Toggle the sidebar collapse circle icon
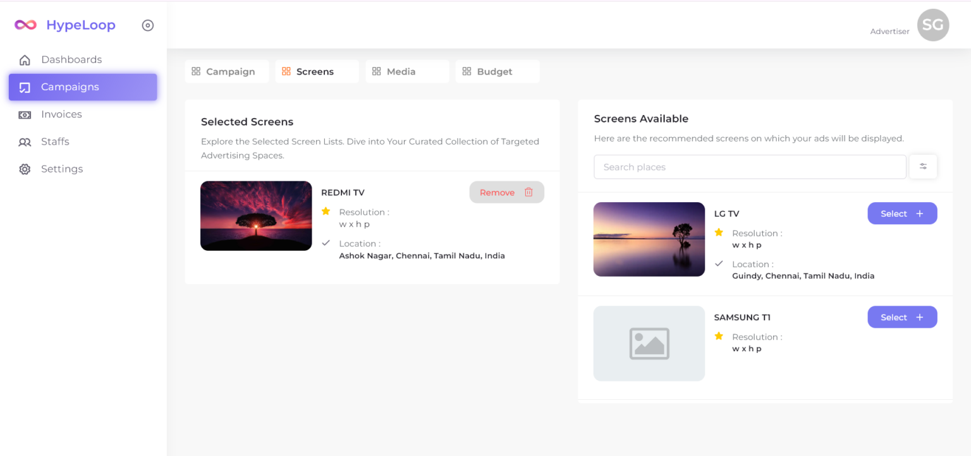Viewport: 971px width, 456px height. [x=148, y=25]
